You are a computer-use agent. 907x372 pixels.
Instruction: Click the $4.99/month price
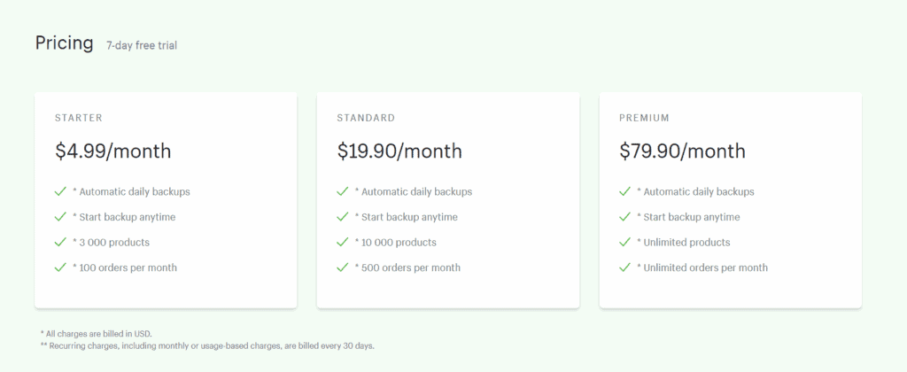(113, 151)
